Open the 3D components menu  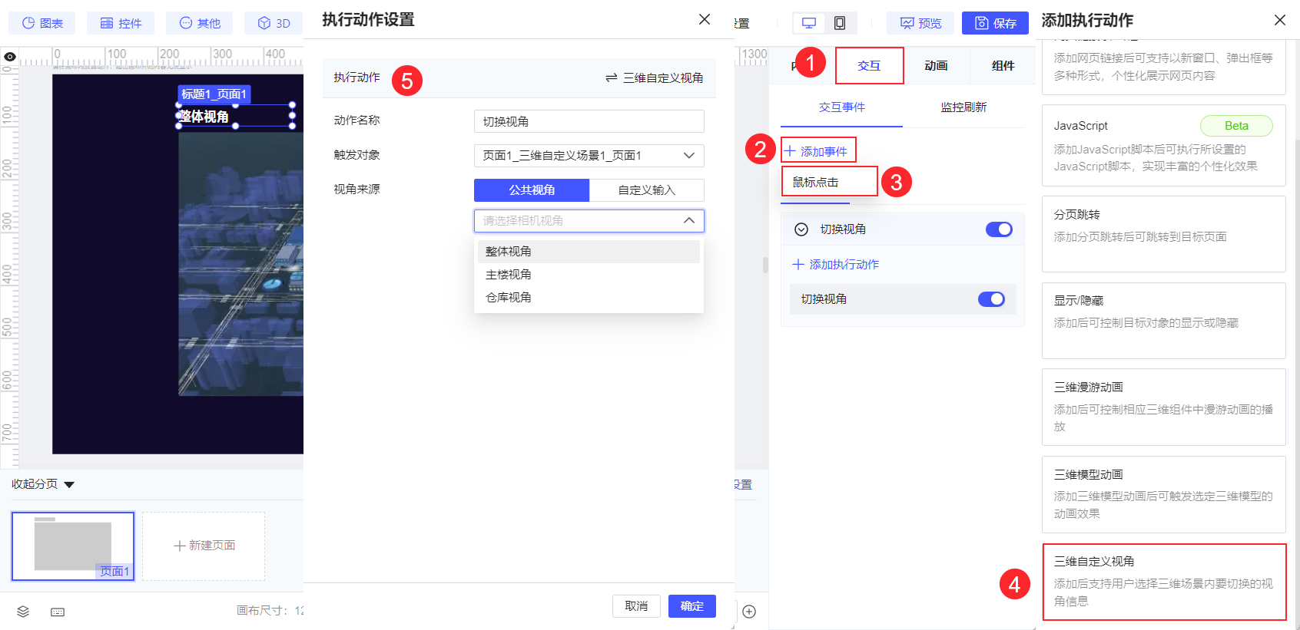tap(274, 23)
